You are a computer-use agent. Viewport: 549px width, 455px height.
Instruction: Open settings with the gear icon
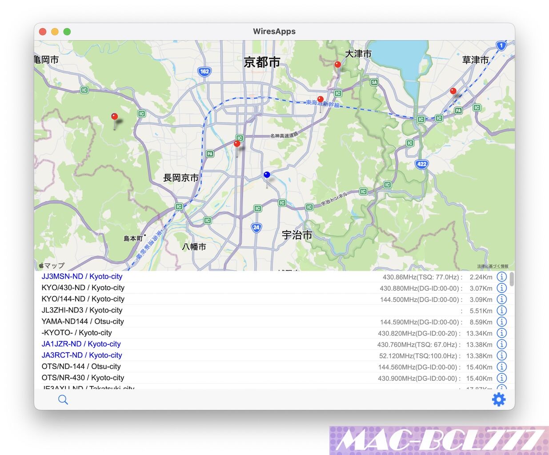point(499,399)
